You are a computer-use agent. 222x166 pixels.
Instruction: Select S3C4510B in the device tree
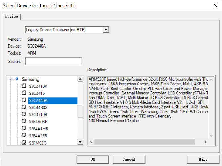[38, 115]
